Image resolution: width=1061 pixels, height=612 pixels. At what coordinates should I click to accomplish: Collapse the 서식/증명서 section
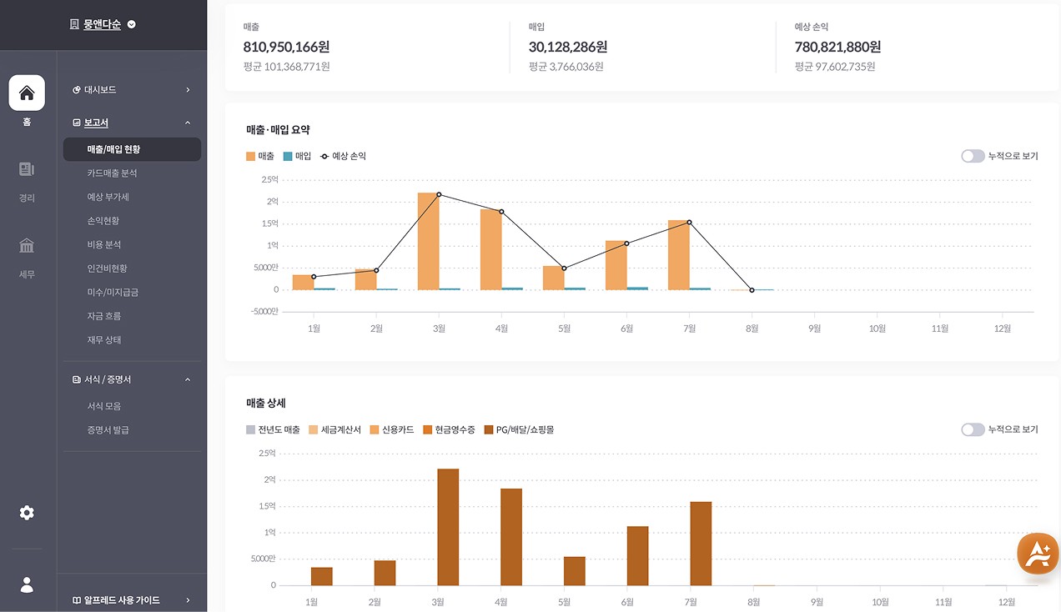(x=189, y=379)
